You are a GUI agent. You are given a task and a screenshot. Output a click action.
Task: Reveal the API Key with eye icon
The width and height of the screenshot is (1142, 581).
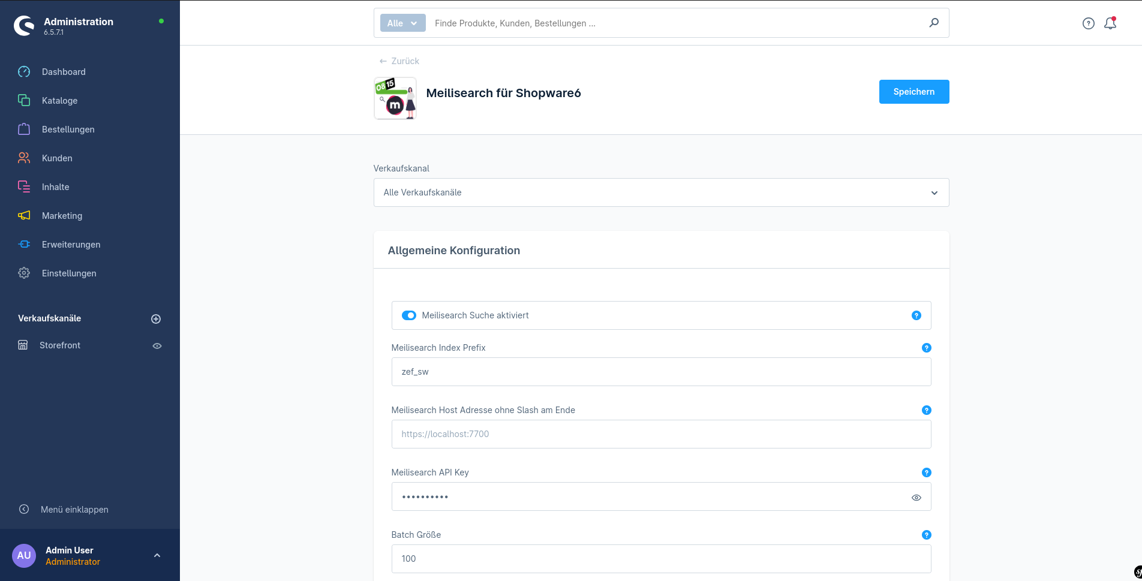click(916, 498)
